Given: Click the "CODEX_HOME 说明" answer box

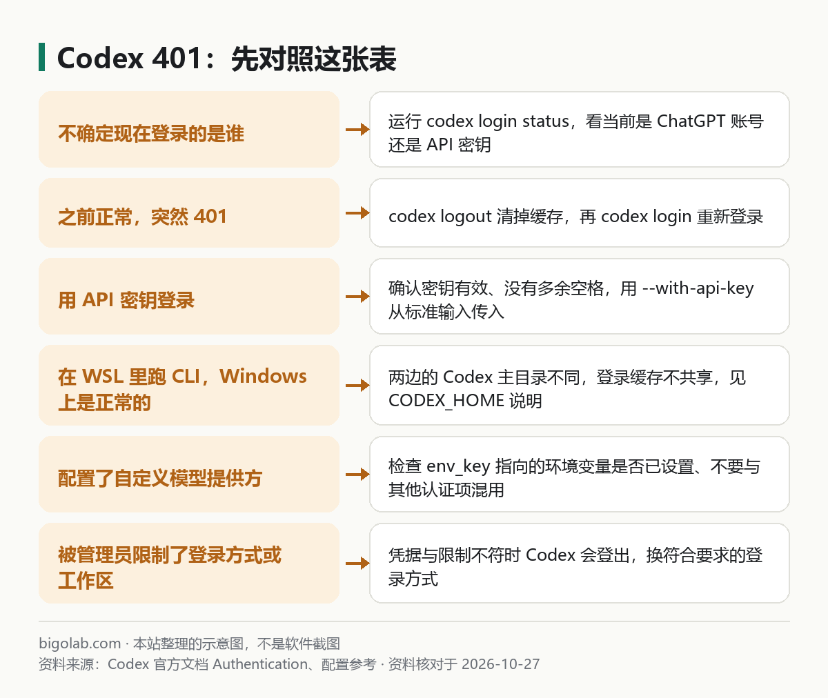Looking at the screenshot, I should click(580, 385).
